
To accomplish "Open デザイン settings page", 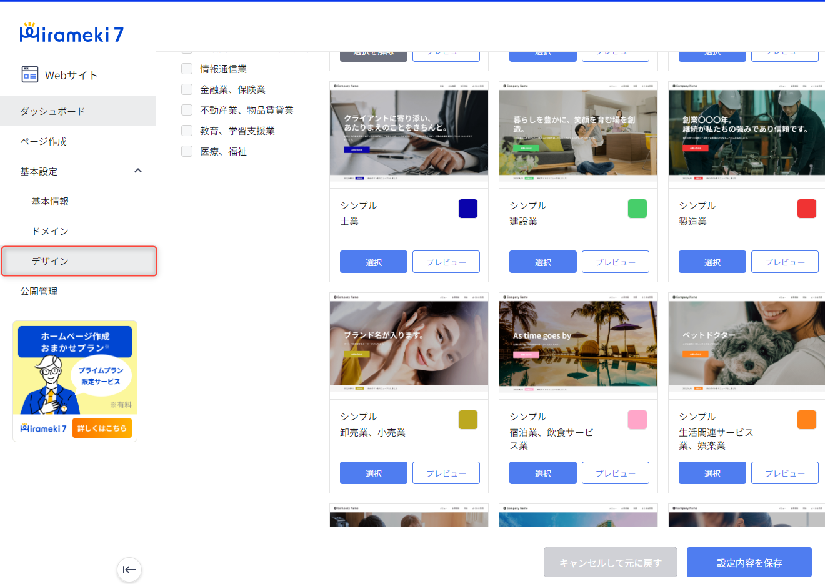I will [x=79, y=261].
